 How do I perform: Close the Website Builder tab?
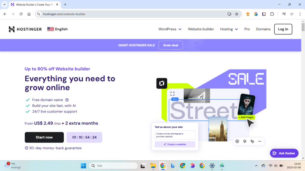[57, 4]
